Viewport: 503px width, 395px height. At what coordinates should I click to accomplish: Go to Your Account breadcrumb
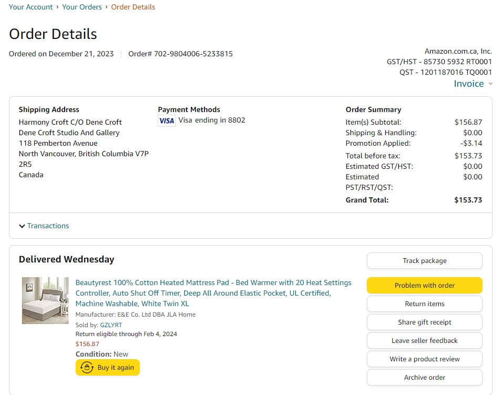coord(30,7)
